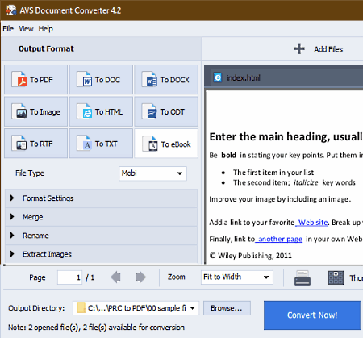Screen dimensions: 363x338
Task: Click the page number input field
Action: tap(69, 277)
